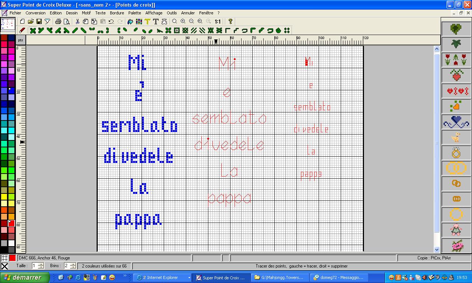The width and height of the screenshot is (472, 283).
Task: Activate the zoom in magnifier tool
Action: click(x=183, y=21)
